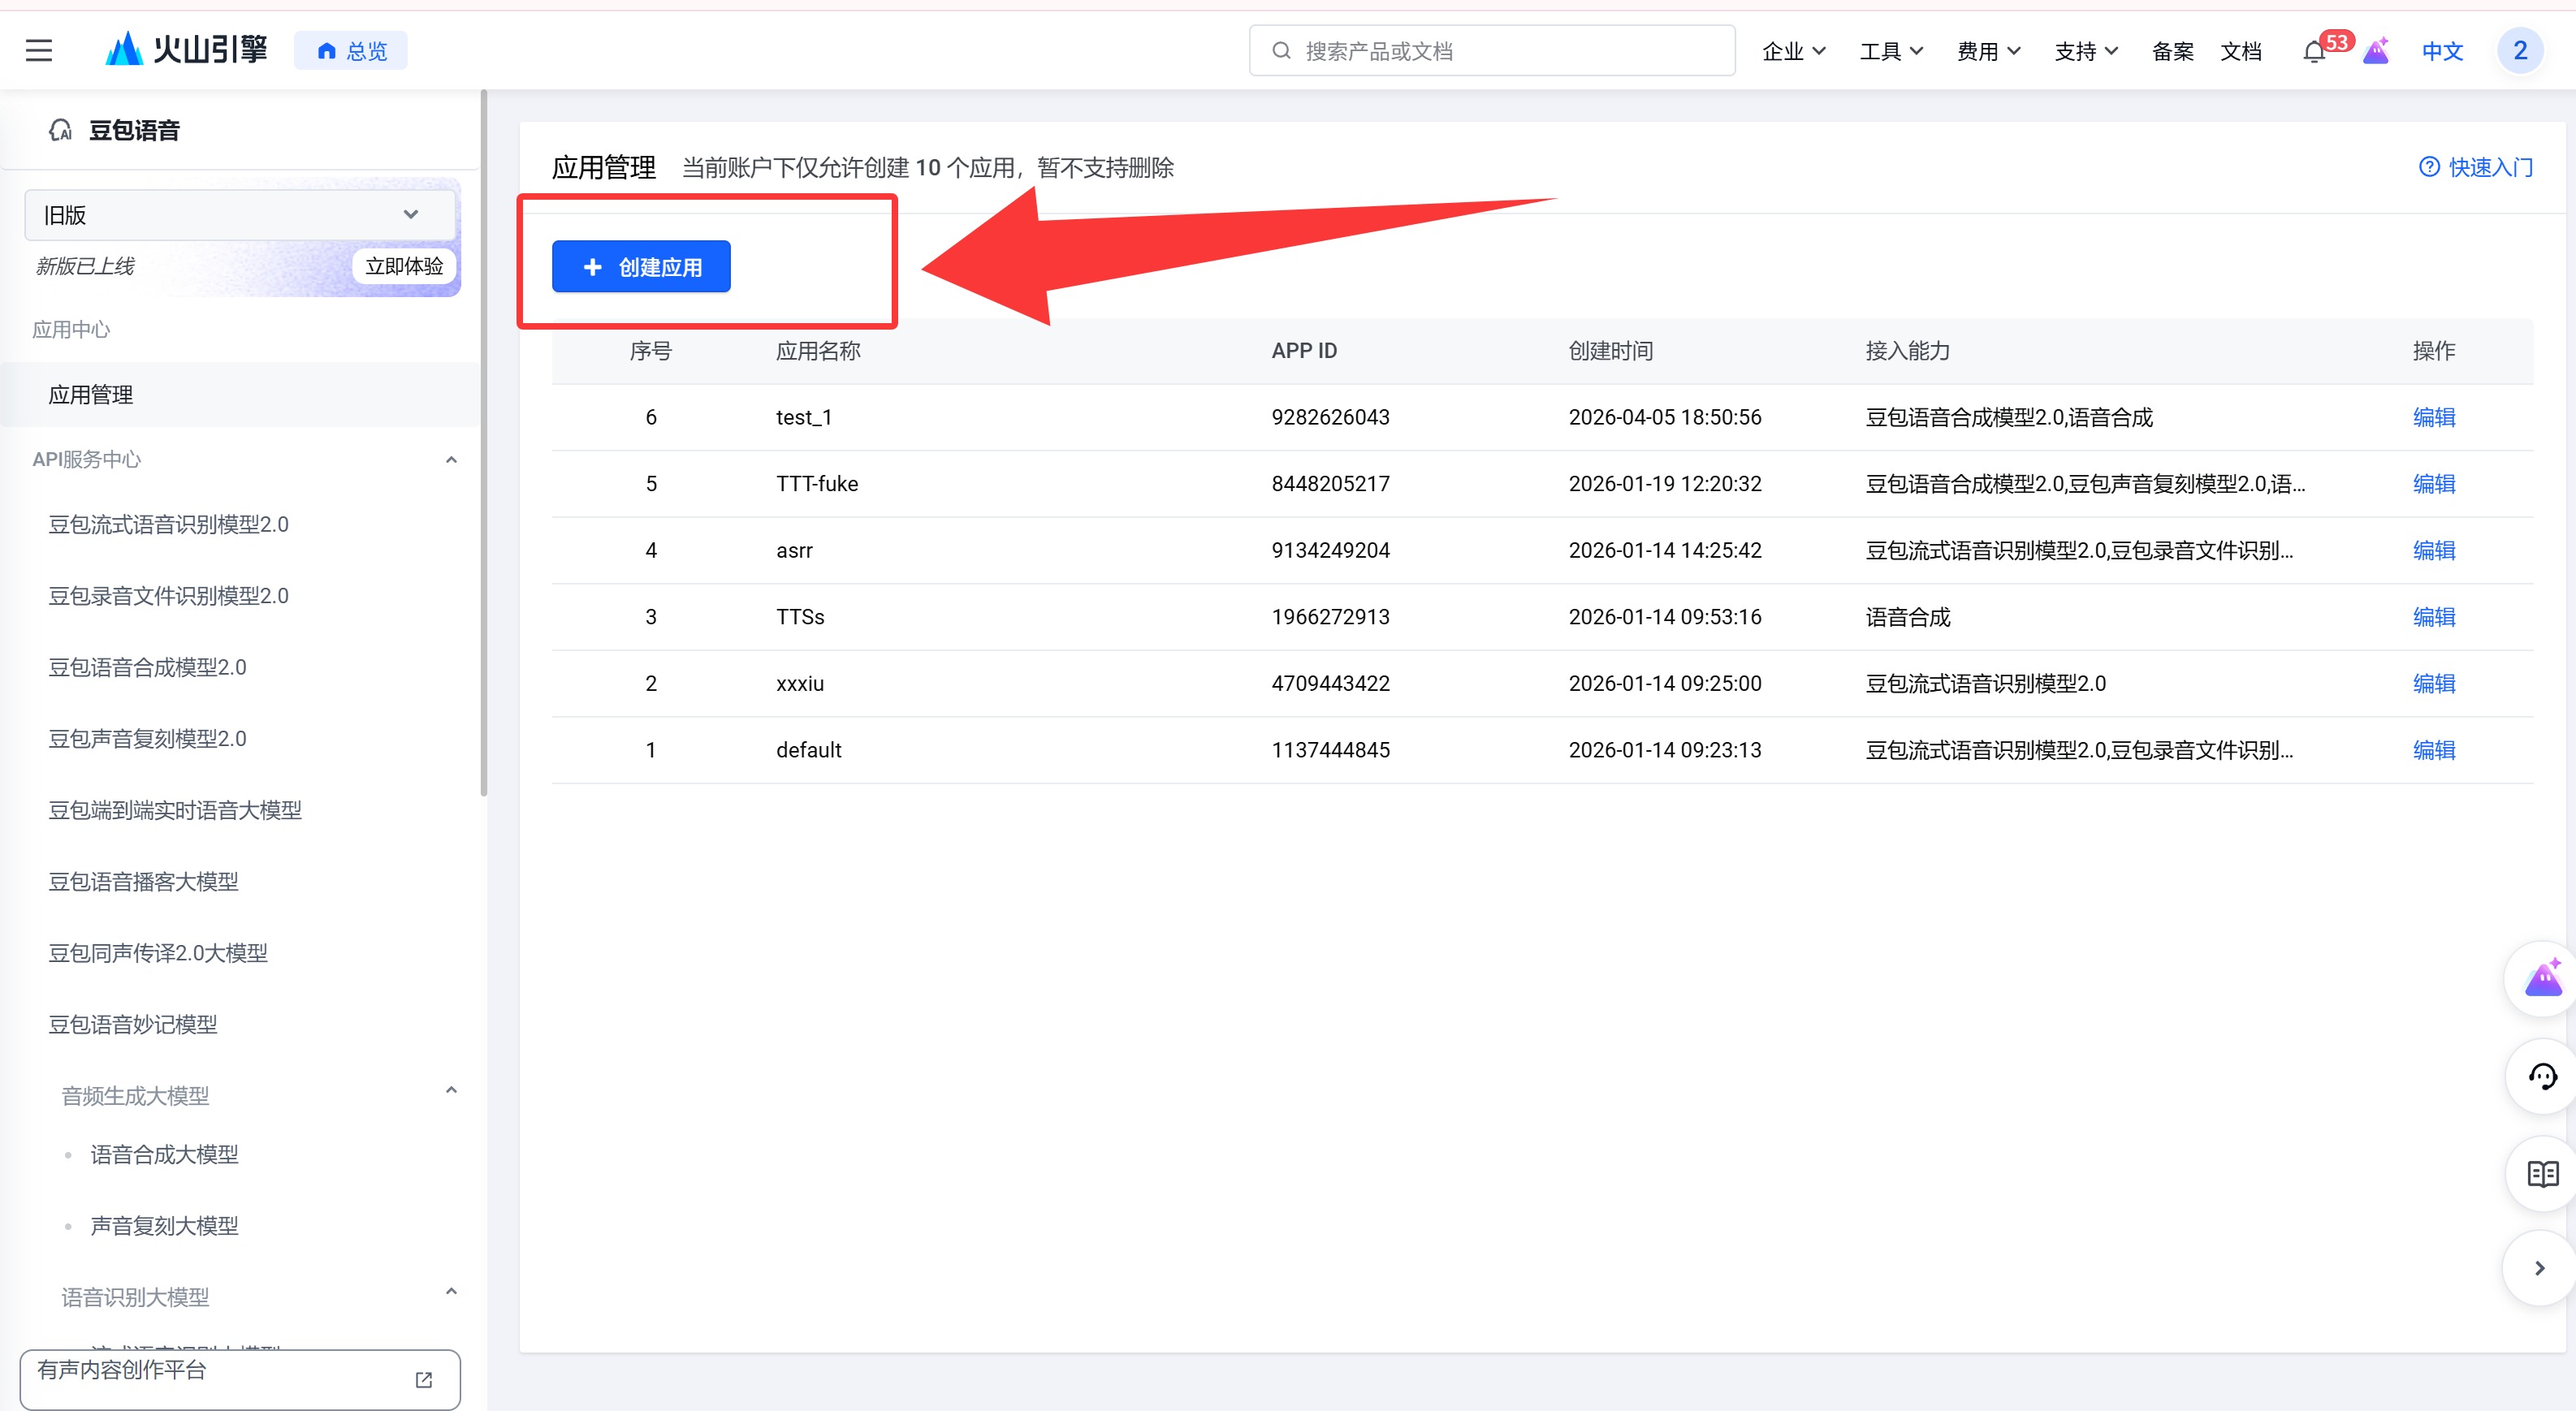Open the documentation book floating icon
Viewport: 2576px width, 1411px height.
tap(2542, 1174)
